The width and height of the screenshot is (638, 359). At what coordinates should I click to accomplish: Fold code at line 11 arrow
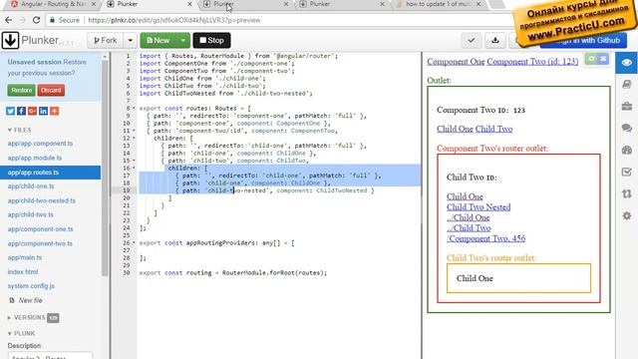click(x=134, y=131)
